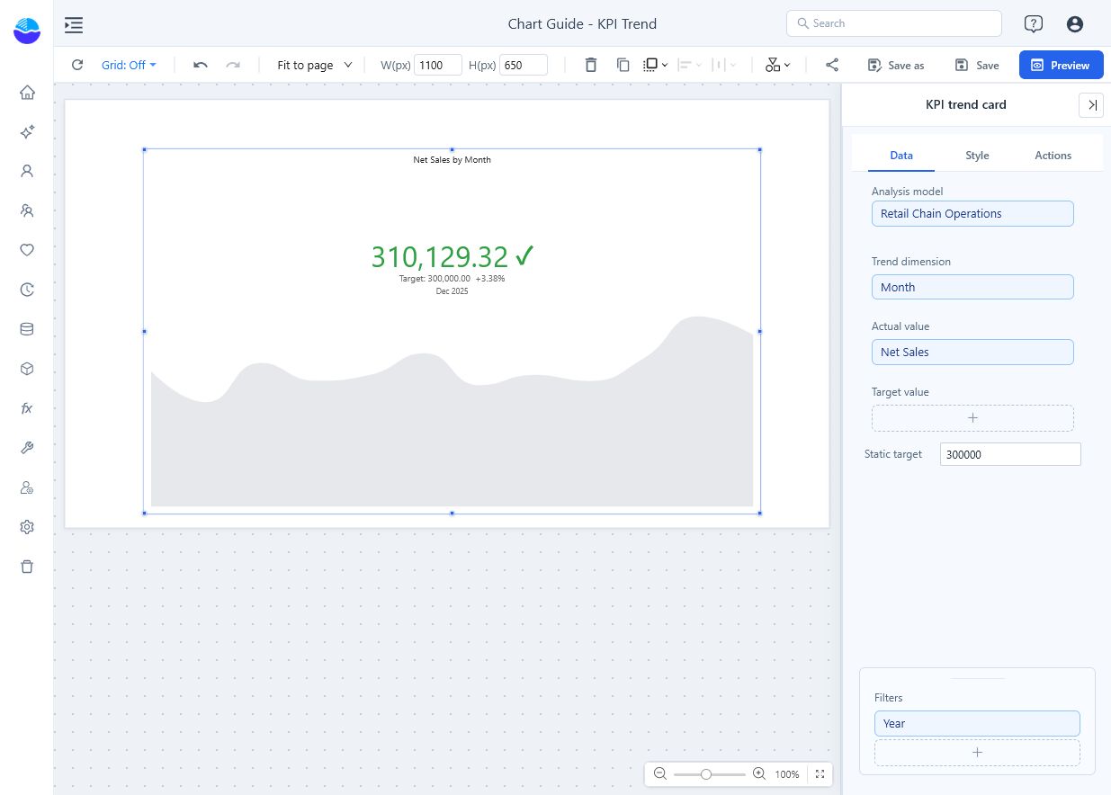Open the user profile sidebar icon
The width and height of the screenshot is (1111, 795).
[x=27, y=171]
